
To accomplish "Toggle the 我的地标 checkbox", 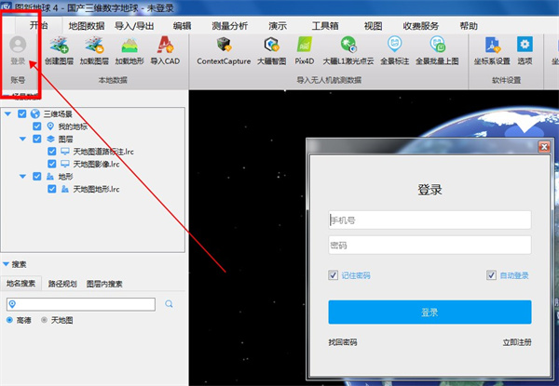I will coord(36,126).
